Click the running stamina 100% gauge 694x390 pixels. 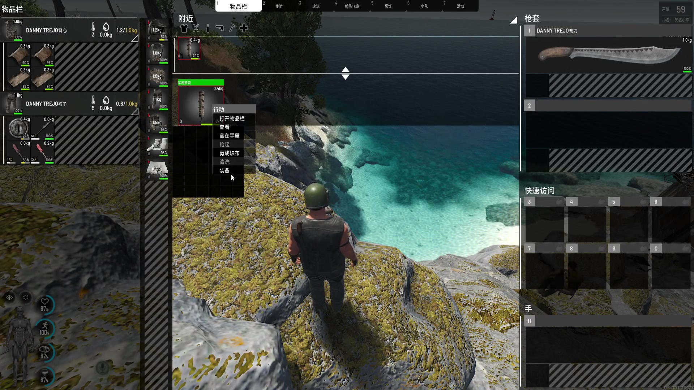45,328
